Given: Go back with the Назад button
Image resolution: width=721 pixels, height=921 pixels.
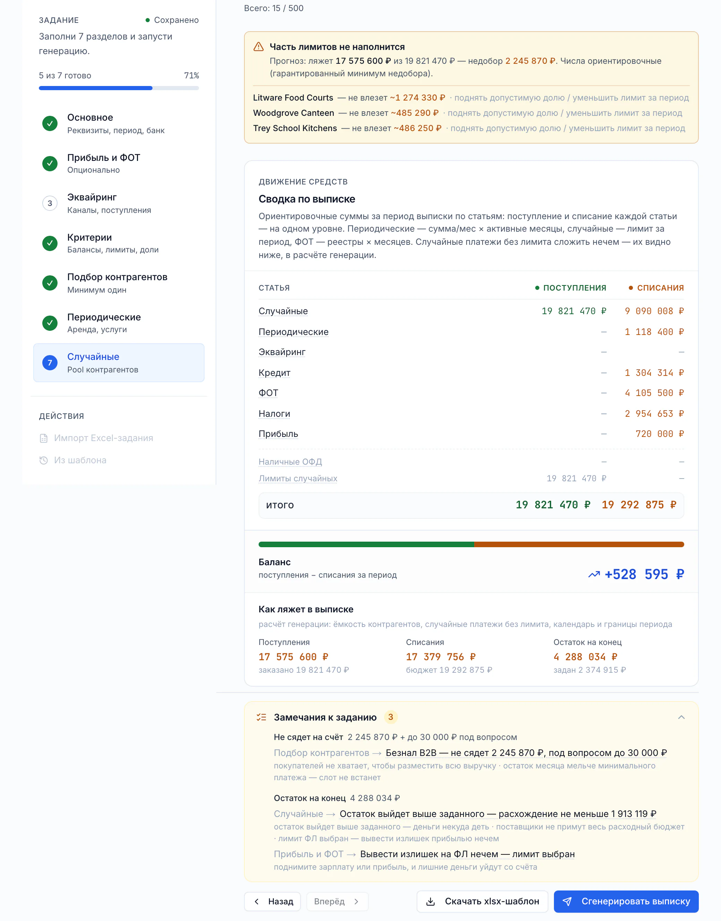Looking at the screenshot, I should (273, 902).
